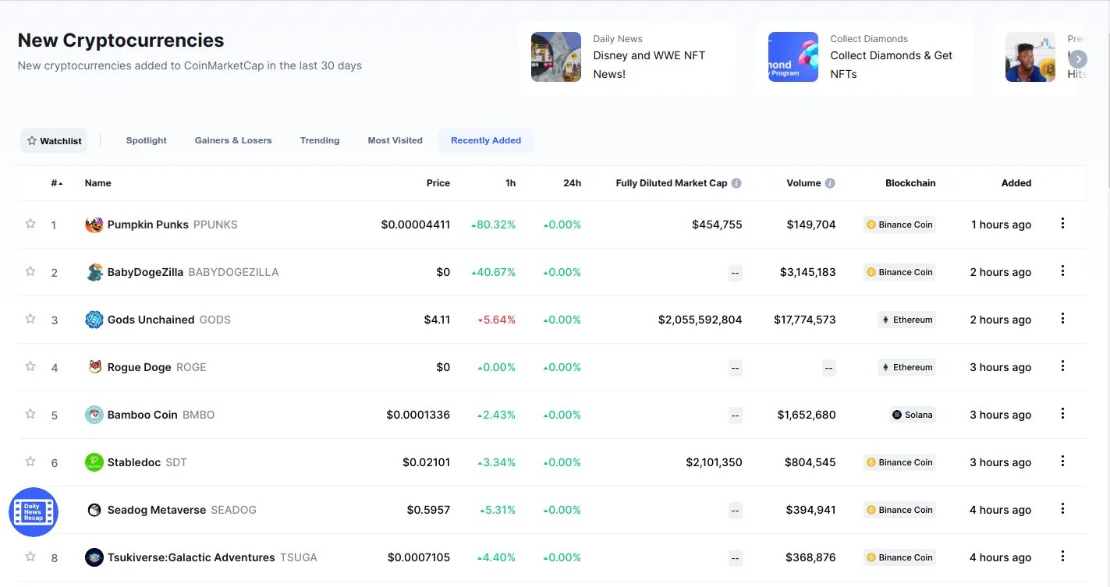1110x587 pixels.
Task: Switch to the Trending tab
Action: [x=320, y=140]
